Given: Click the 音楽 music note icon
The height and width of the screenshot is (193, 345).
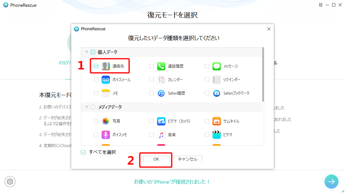Looking at the screenshot, I should (161, 134).
